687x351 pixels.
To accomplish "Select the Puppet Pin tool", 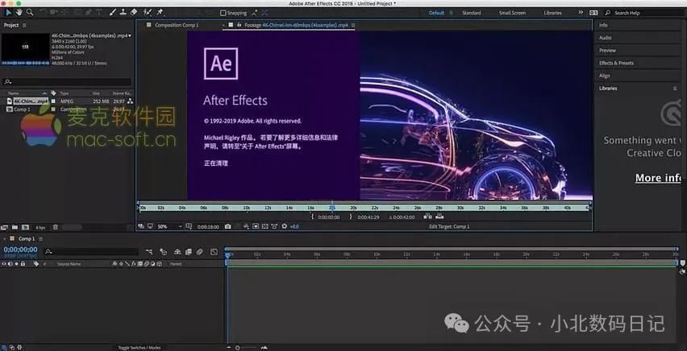I will tap(160, 12).
